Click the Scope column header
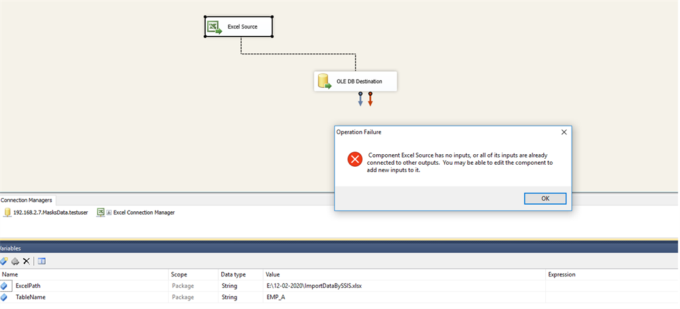Viewport: 680px width, 309px height. point(195,274)
